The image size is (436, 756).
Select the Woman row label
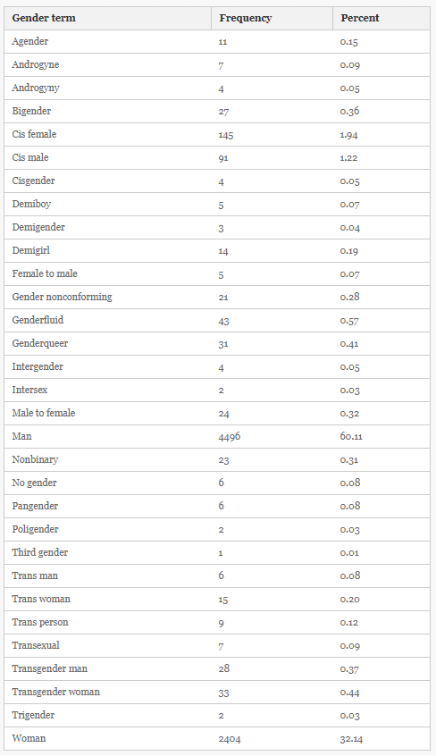(x=29, y=738)
